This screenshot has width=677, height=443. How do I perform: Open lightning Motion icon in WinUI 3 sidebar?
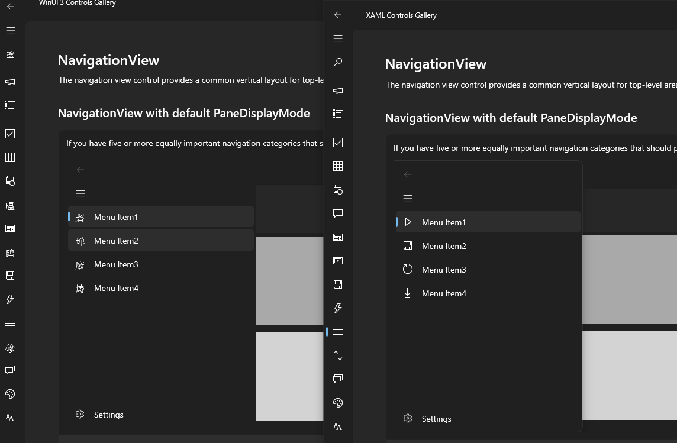(x=11, y=299)
